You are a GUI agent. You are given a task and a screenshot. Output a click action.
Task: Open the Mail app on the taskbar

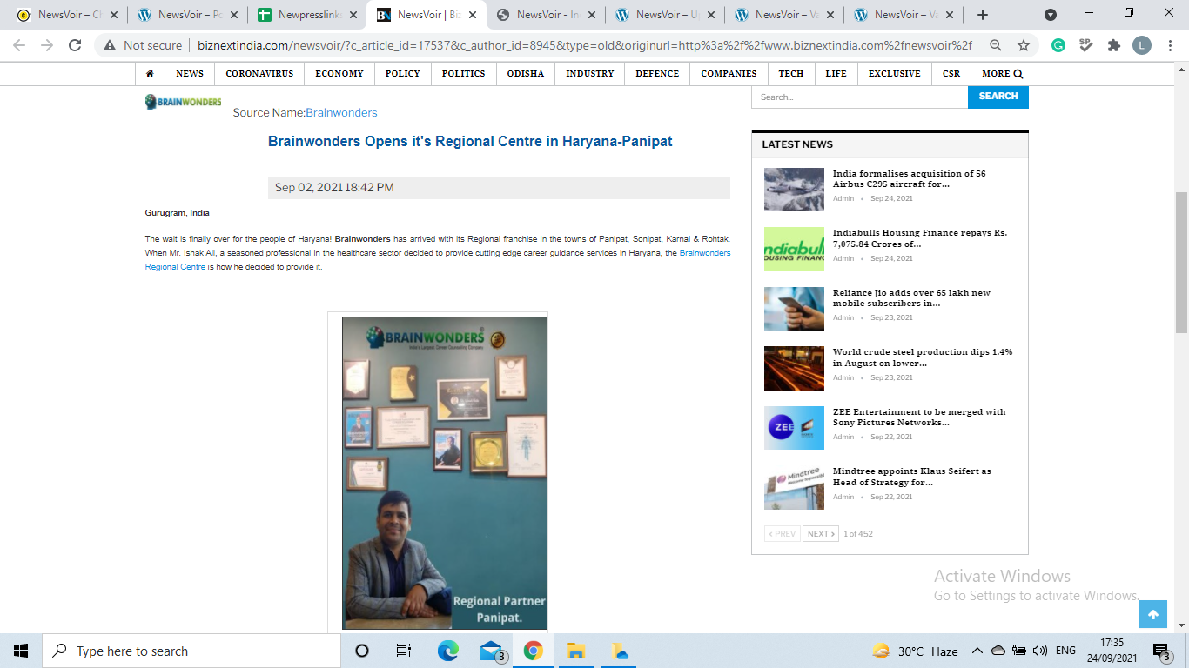(491, 651)
